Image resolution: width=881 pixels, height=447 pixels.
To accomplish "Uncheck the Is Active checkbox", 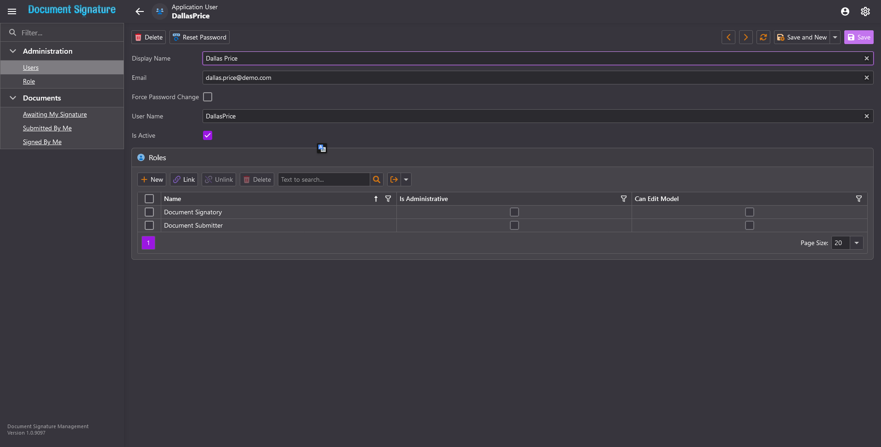I will [208, 135].
